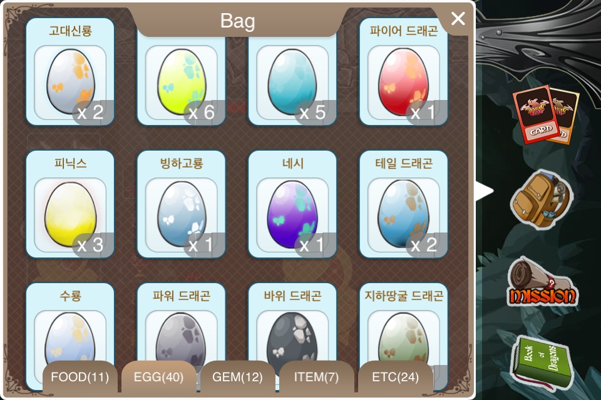
Task: Select the 바위 드래곤 dark egg
Action: coord(292,329)
